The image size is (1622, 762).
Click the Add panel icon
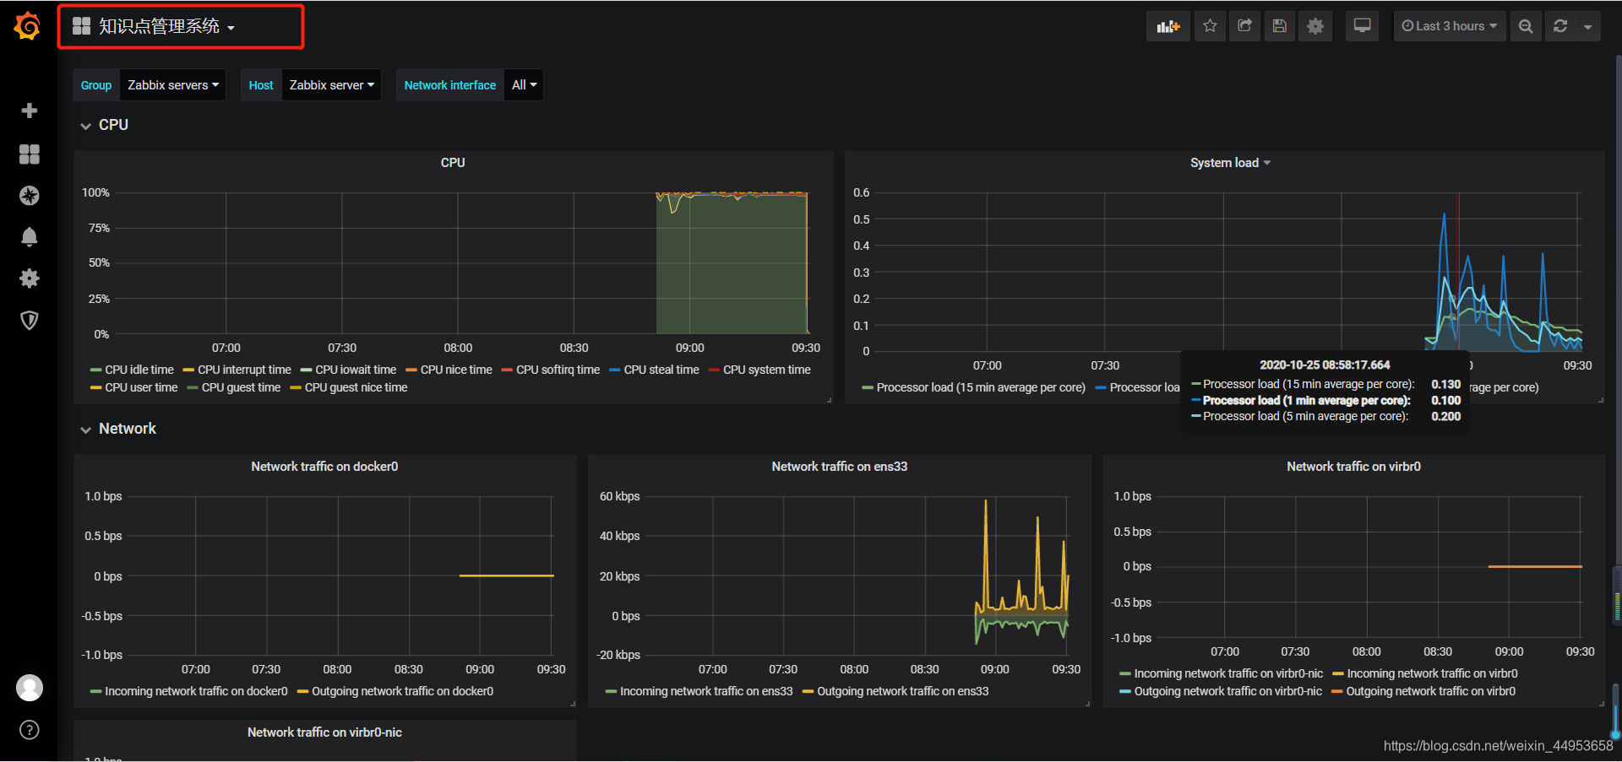coord(1168,26)
